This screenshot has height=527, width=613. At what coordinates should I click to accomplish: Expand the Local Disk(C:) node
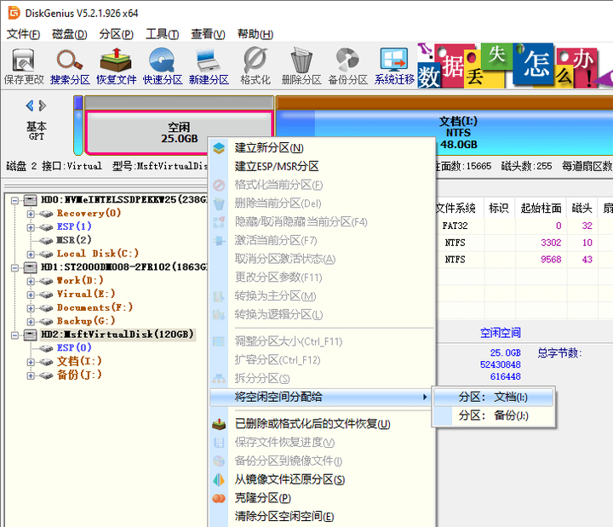(31, 254)
